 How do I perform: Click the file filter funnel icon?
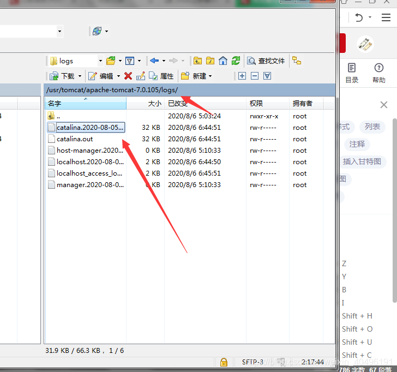(x=130, y=61)
